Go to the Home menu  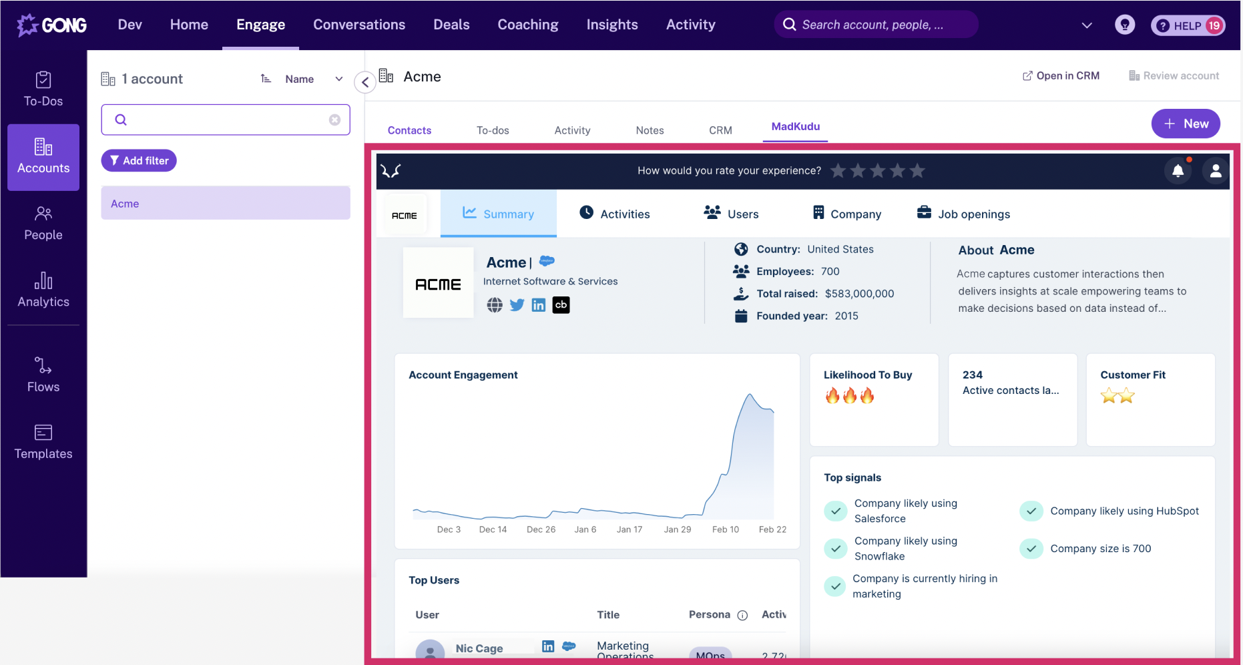pyautogui.click(x=189, y=25)
